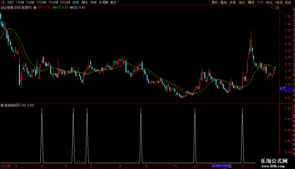Click the 标记 mark button

(x=269, y=2)
